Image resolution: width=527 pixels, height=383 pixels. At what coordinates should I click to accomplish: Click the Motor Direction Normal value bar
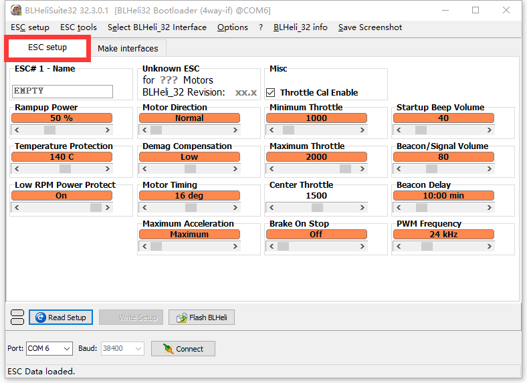tap(189, 118)
